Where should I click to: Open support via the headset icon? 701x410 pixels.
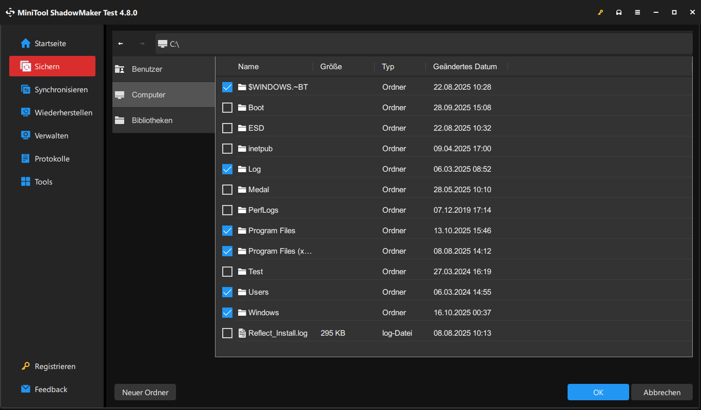click(619, 12)
